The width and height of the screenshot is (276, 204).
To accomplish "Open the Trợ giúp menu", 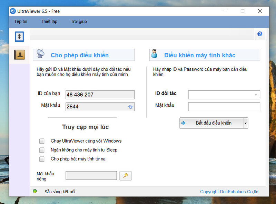I will tap(79, 21).
